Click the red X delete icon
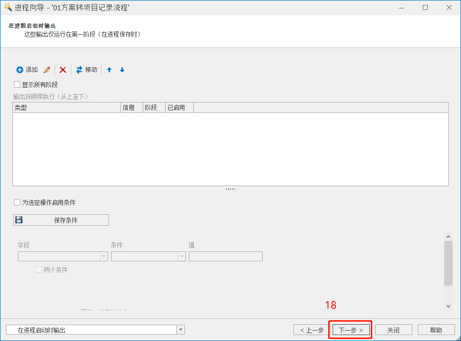Screen dimensions: 461x341 [x=63, y=70]
